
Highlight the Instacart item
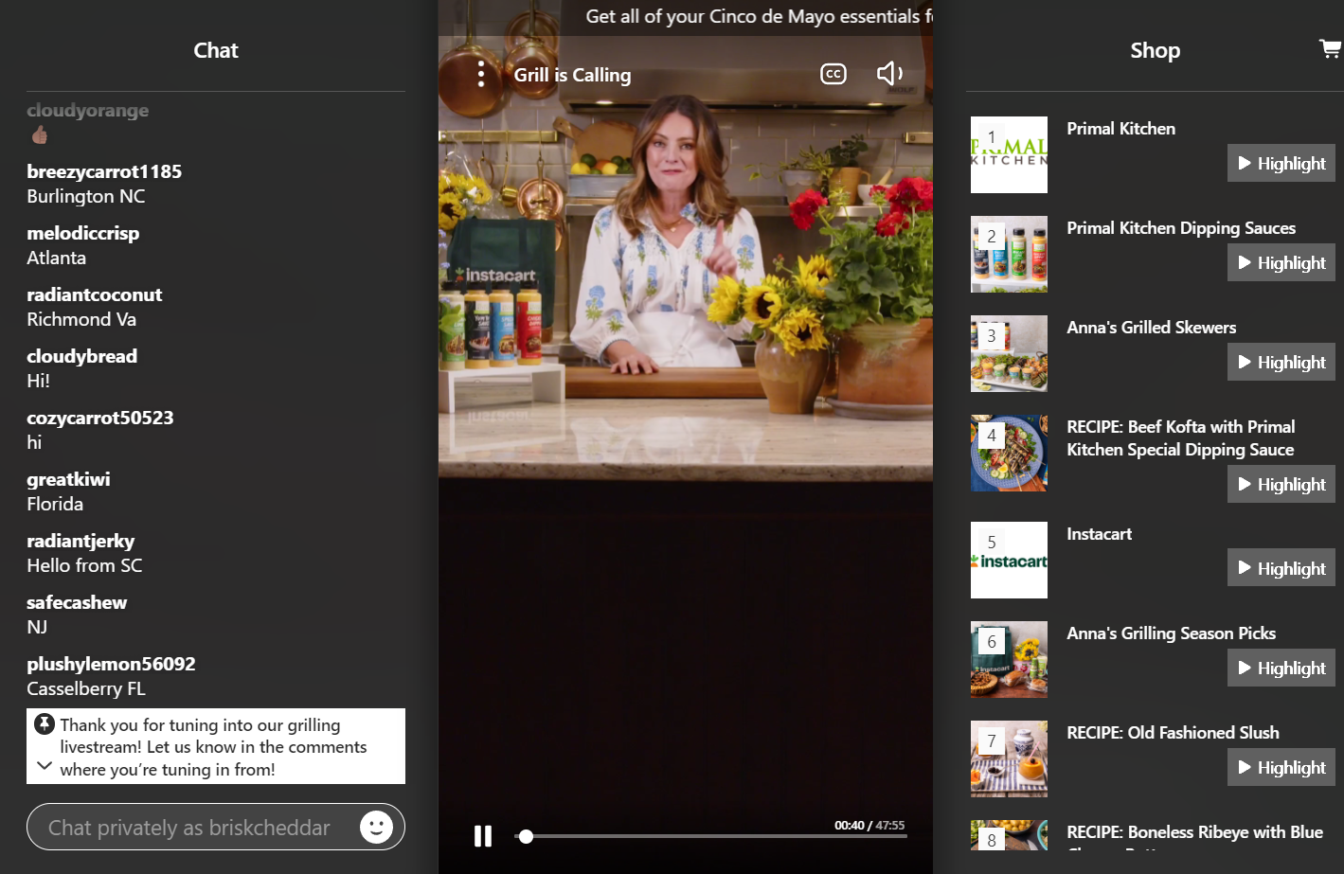pos(1281,568)
